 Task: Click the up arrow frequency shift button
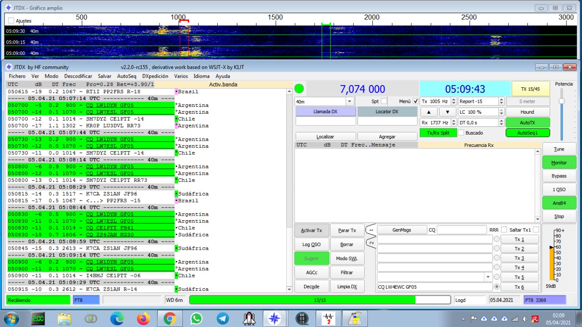[428, 112]
